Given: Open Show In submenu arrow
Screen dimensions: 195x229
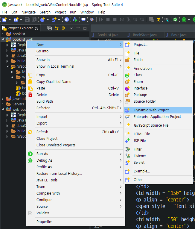Looking at the screenshot, I should pos(121,60).
